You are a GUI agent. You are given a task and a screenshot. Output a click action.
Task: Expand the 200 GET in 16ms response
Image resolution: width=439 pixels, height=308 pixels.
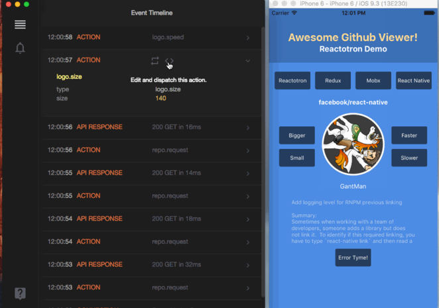[248, 128]
